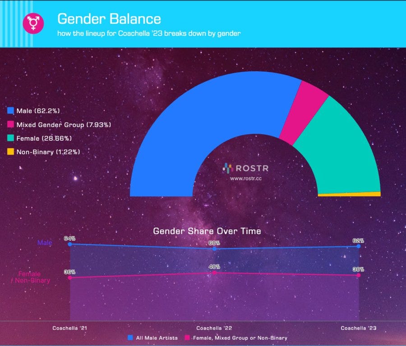Select 'Mixed Gender Group (7.93%)' legend label
406x346 pixels.
click(x=64, y=125)
